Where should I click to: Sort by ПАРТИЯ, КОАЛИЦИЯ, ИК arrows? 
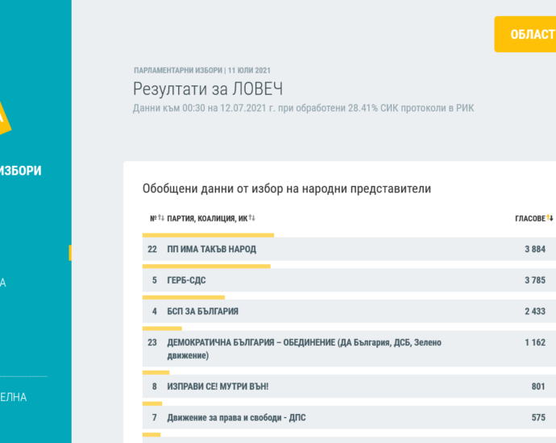[x=251, y=218]
